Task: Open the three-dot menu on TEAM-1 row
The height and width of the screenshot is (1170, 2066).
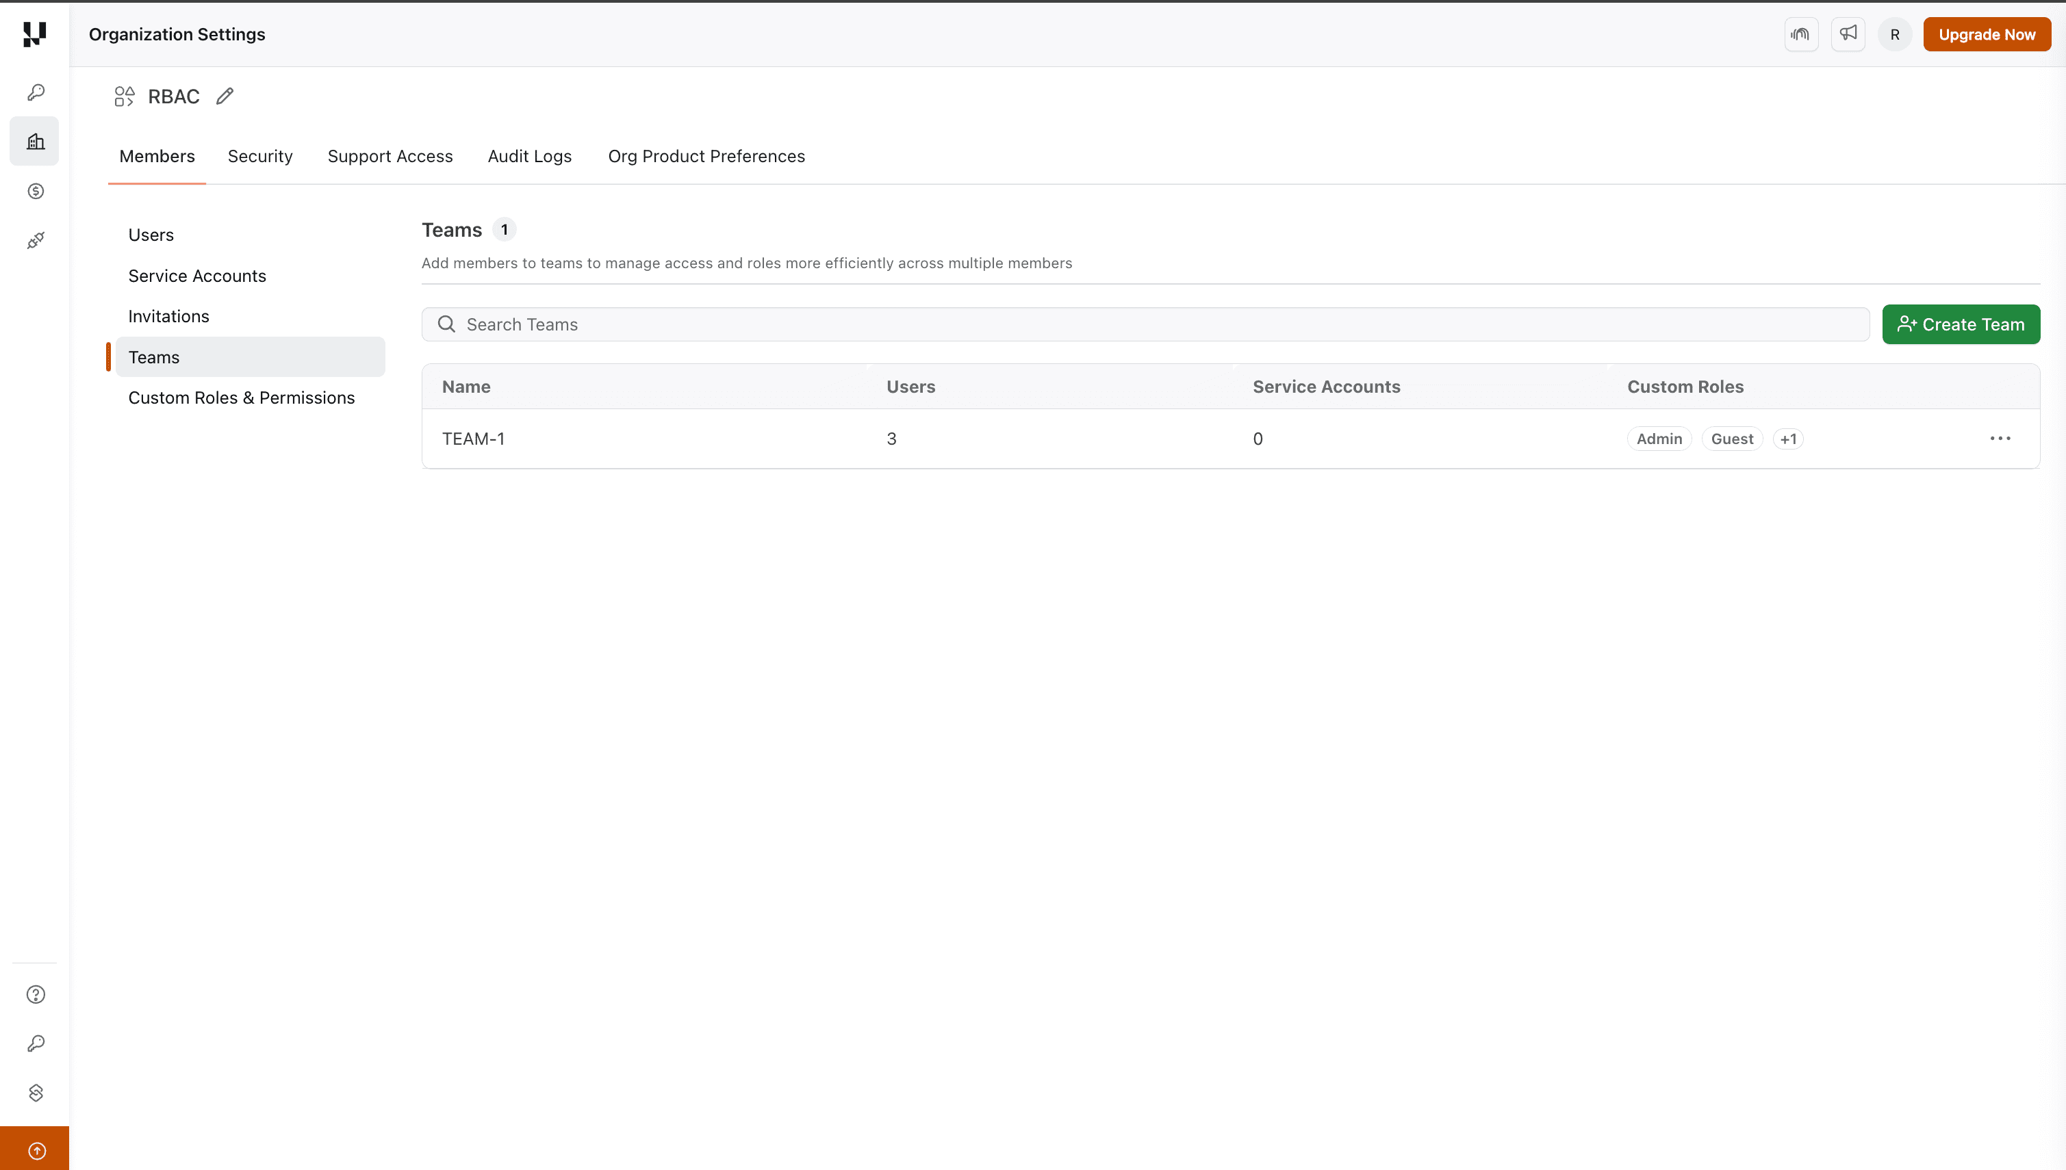Action: [2001, 438]
